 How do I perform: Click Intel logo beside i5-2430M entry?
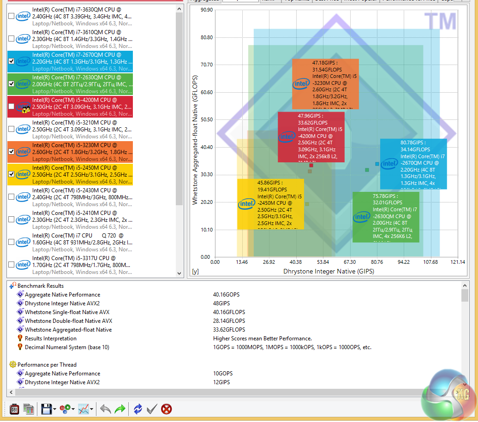pos(23,197)
